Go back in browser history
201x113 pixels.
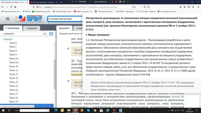point(3,7)
